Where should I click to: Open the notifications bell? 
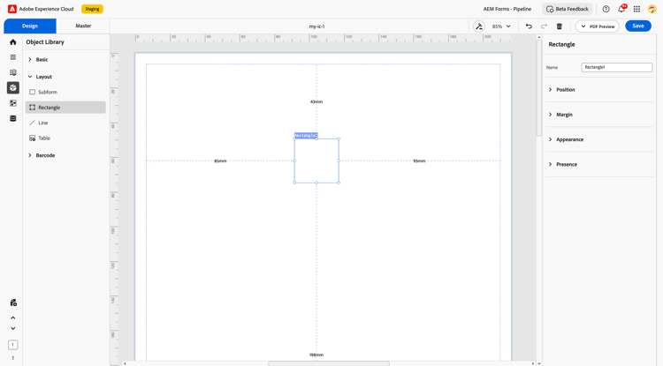pos(621,9)
